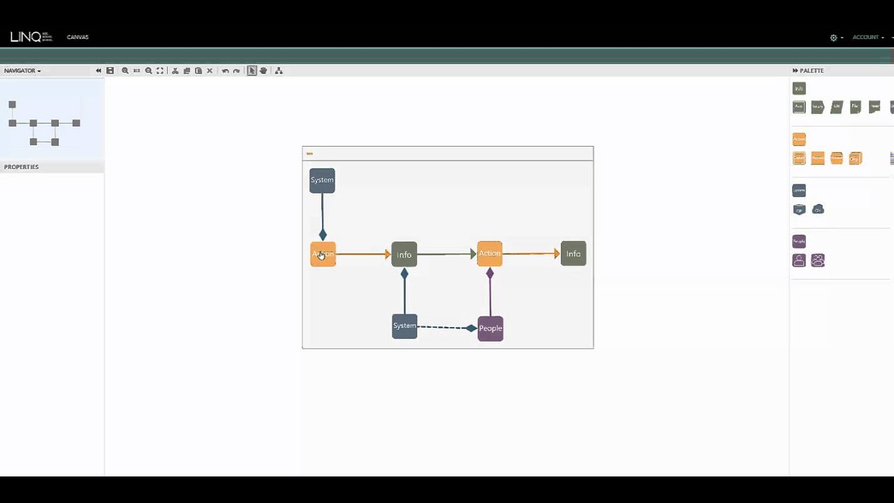Click the Fit to Screen icon

[160, 71]
